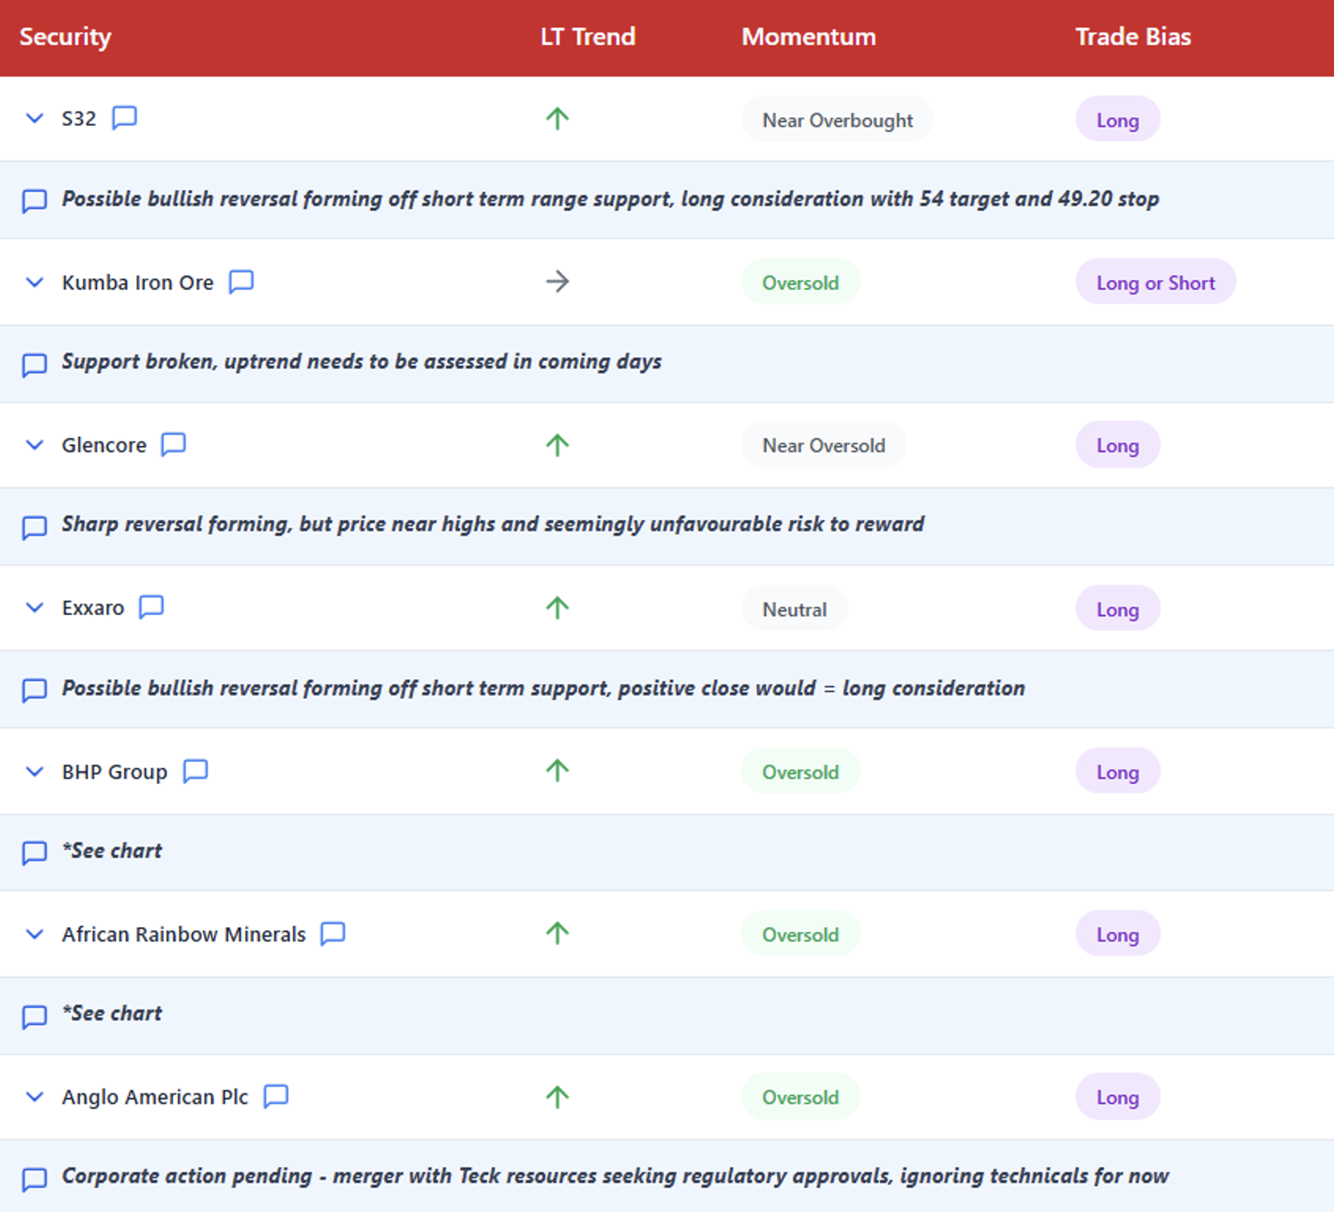Click the Long or Short bias badge
Image resolution: width=1334 pixels, height=1212 pixels.
click(x=1155, y=282)
